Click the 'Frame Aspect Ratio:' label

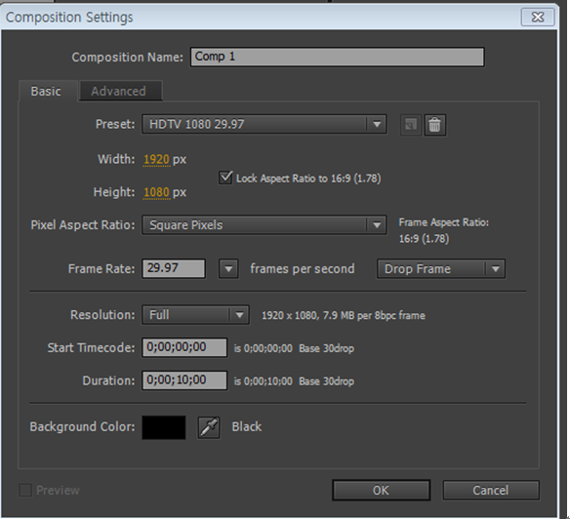coord(443,222)
